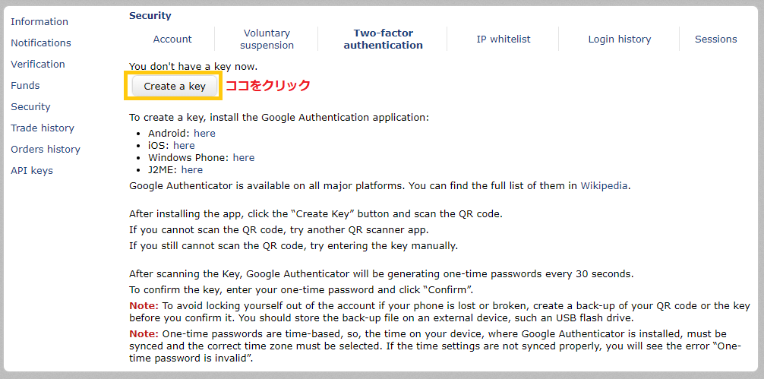Image resolution: width=764 pixels, height=379 pixels.
Task: Open API keys in the sidebar
Action: point(32,170)
